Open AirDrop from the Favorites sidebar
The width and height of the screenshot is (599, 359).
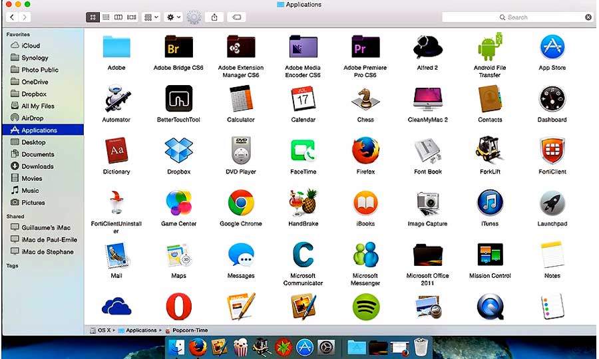[32, 118]
